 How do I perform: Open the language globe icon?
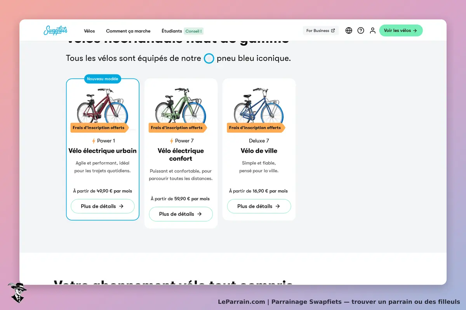(x=349, y=30)
